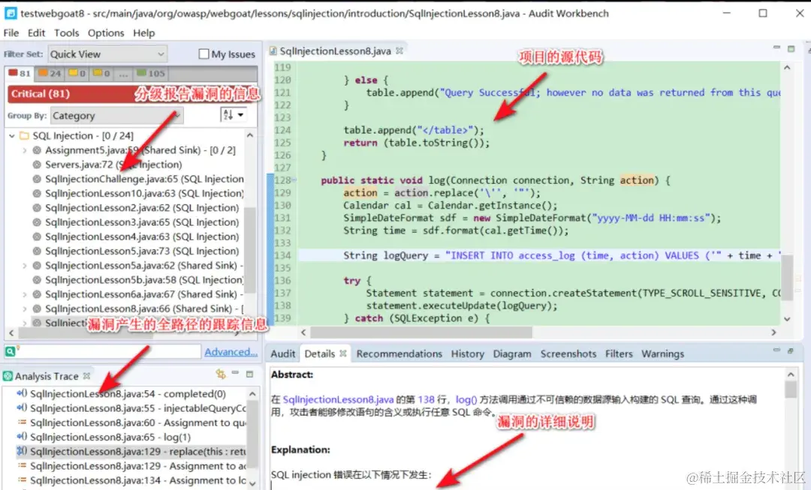The width and height of the screenshot is (811, 490).
Task: Collapse the code fold at line 128
Action: coord(294,180)
